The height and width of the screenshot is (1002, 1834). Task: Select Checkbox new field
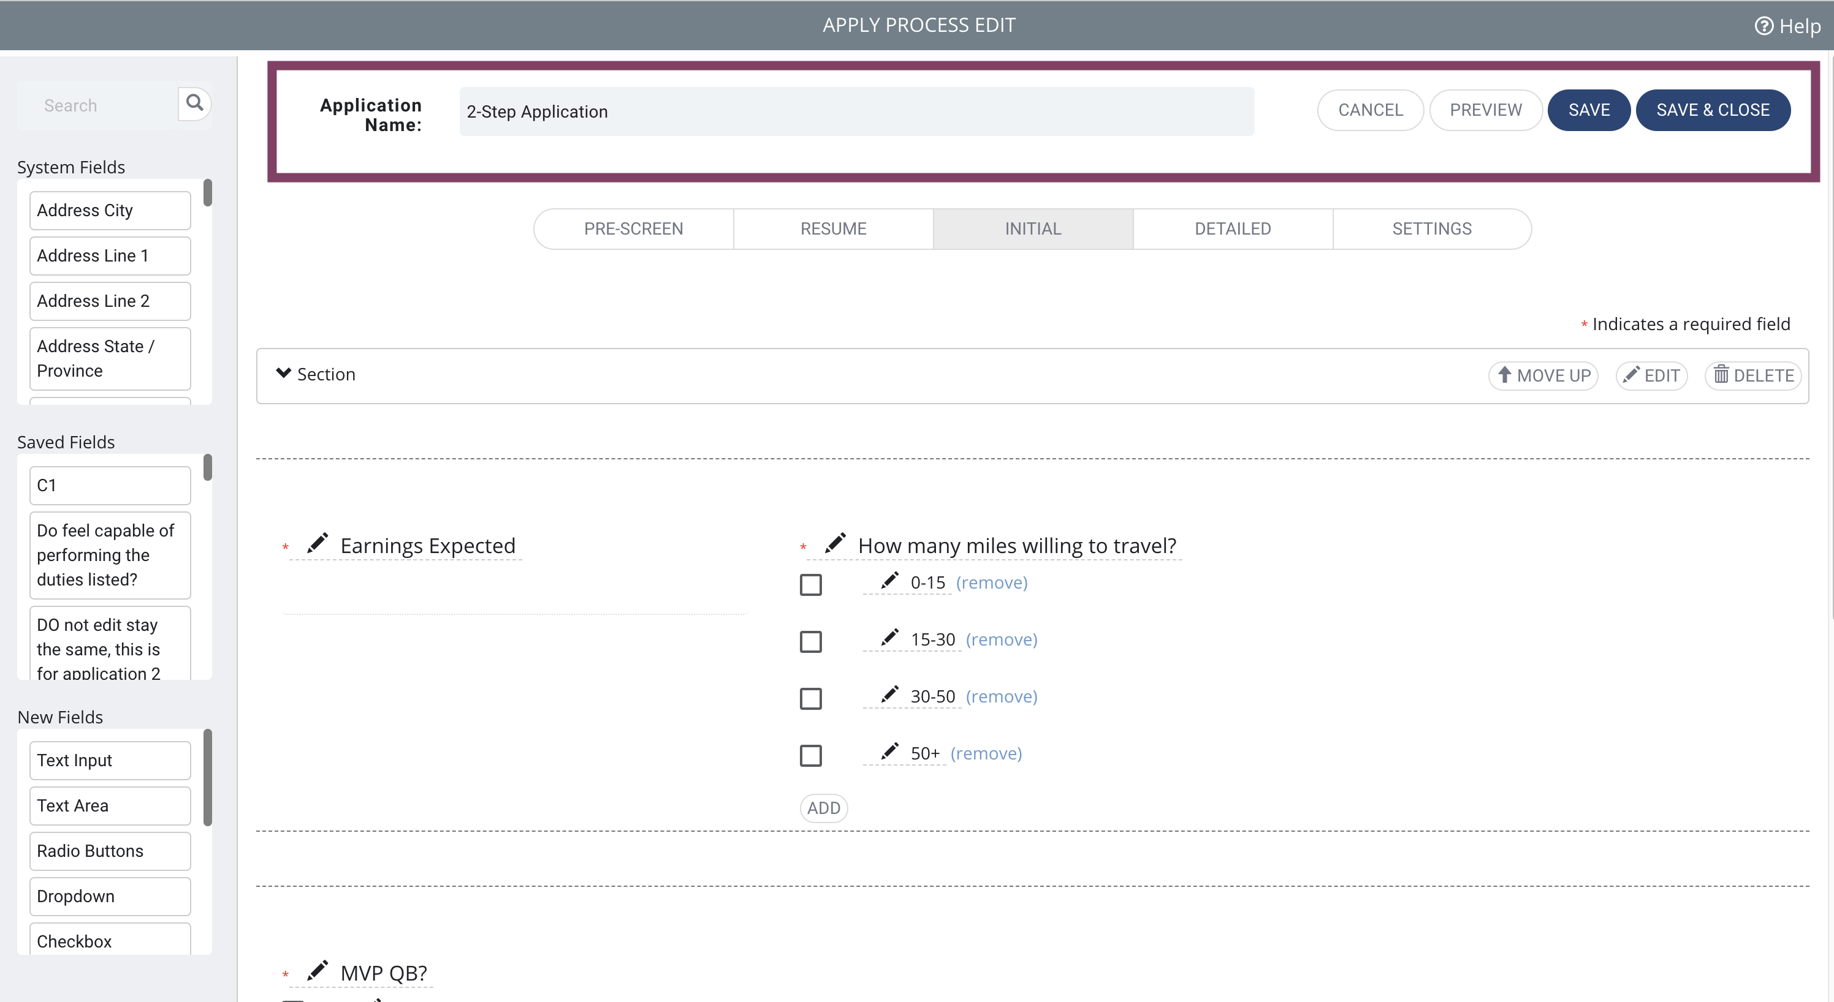[x=110, y=940]
